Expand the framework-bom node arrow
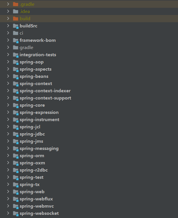The width and height of the screenshot is (178, 218). 8,40
